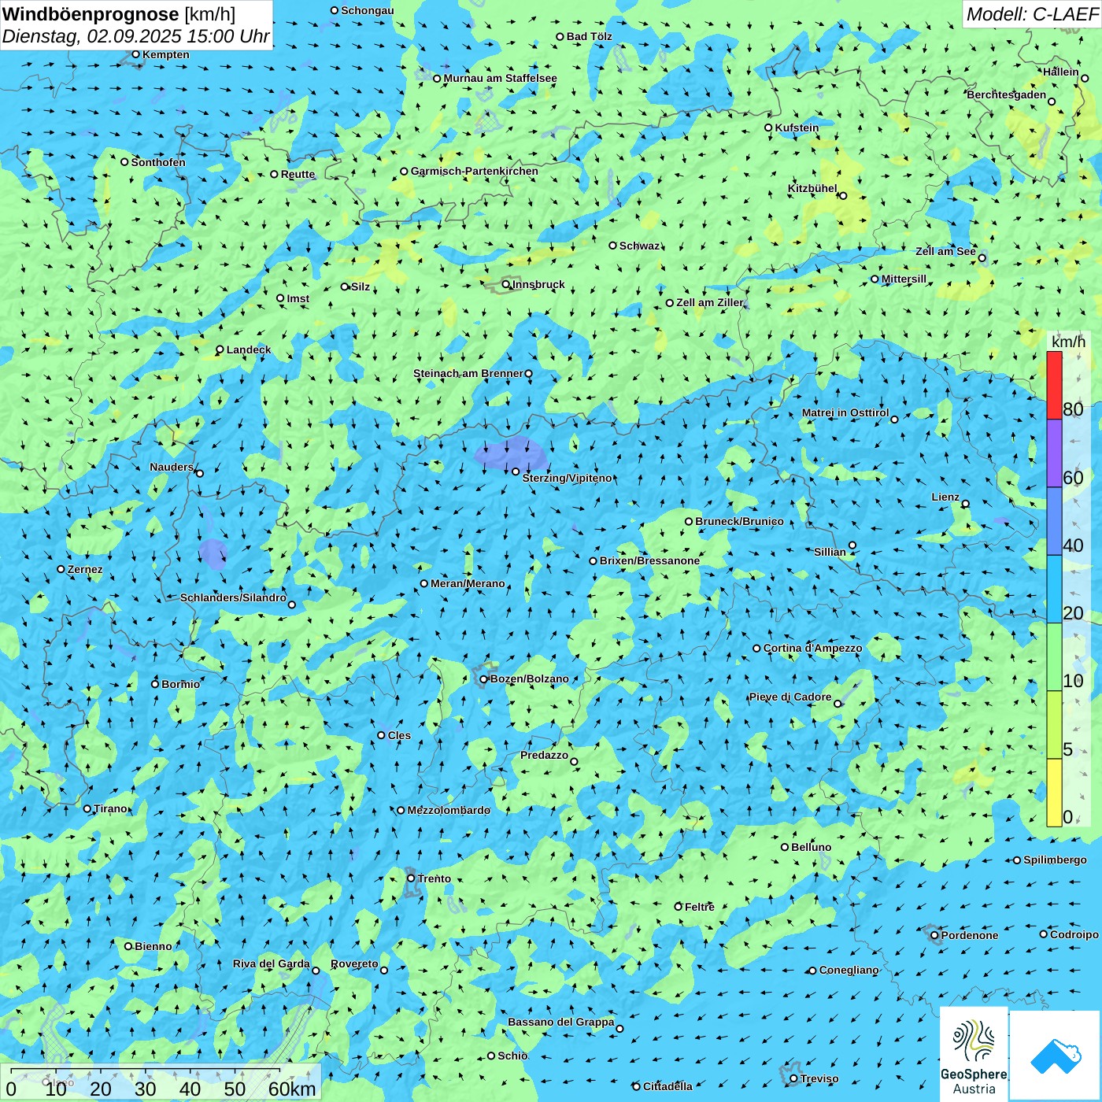Click the Meran/Merano label

pos(468,583)
